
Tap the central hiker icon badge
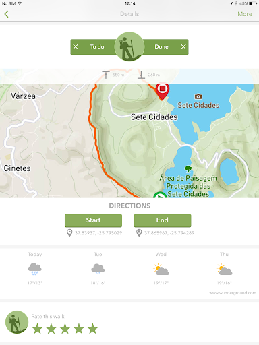[129, 46]
